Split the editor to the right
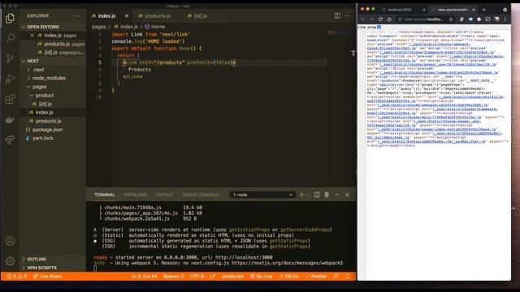Viewport: 520px width, 292px height. pyautogui.click(x=337, y=15)
